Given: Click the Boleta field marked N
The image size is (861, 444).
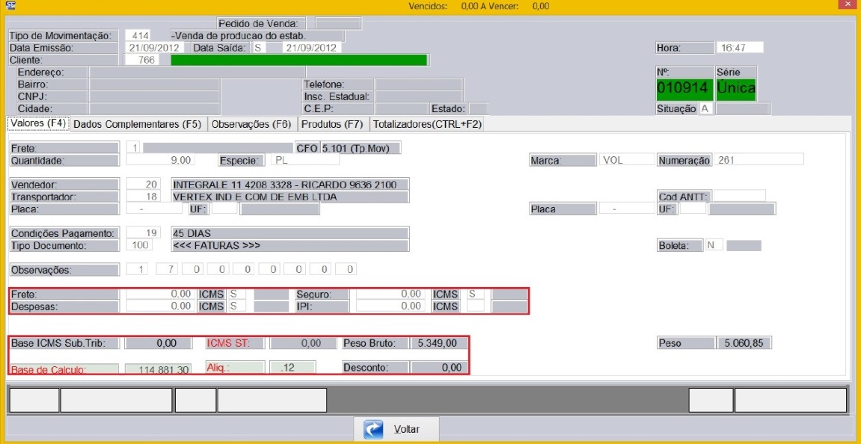Looking at the screenshot, I should (x=714, y=245).
